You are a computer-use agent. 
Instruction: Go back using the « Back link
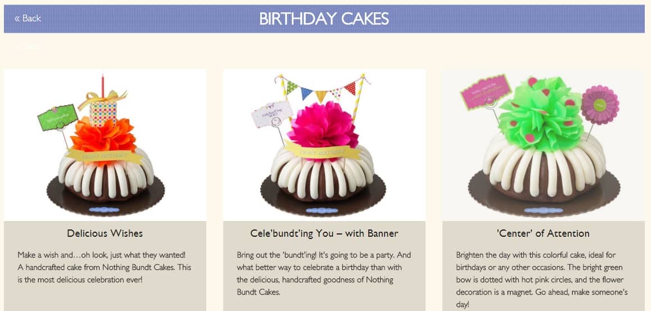(x=28, y=18)
